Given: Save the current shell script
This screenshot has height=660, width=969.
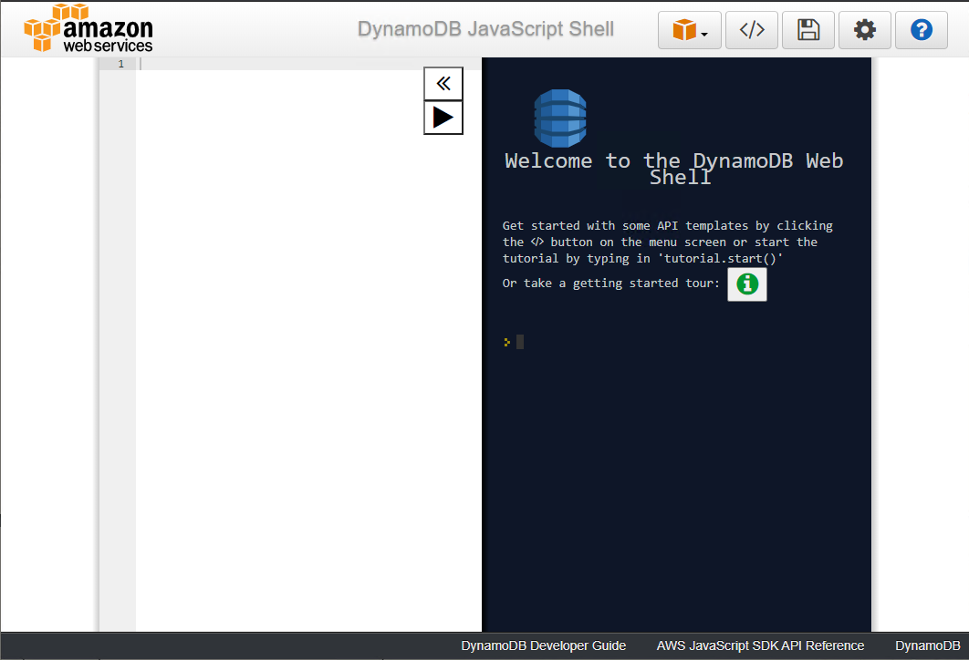Looking at the screenshot, I should point(807,30).
